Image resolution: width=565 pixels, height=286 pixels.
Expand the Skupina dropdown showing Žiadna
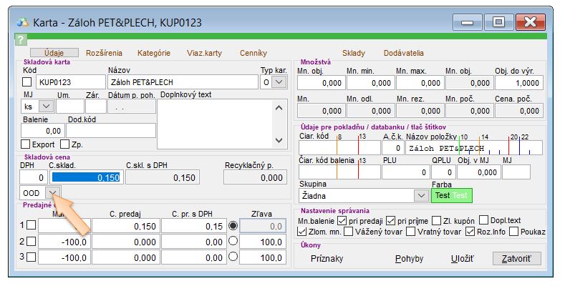(420, 195)
